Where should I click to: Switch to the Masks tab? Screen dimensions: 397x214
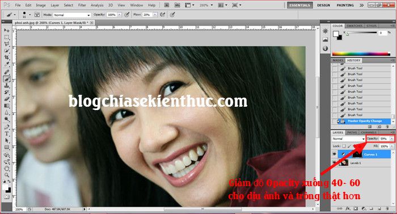(x=337, y=60)
